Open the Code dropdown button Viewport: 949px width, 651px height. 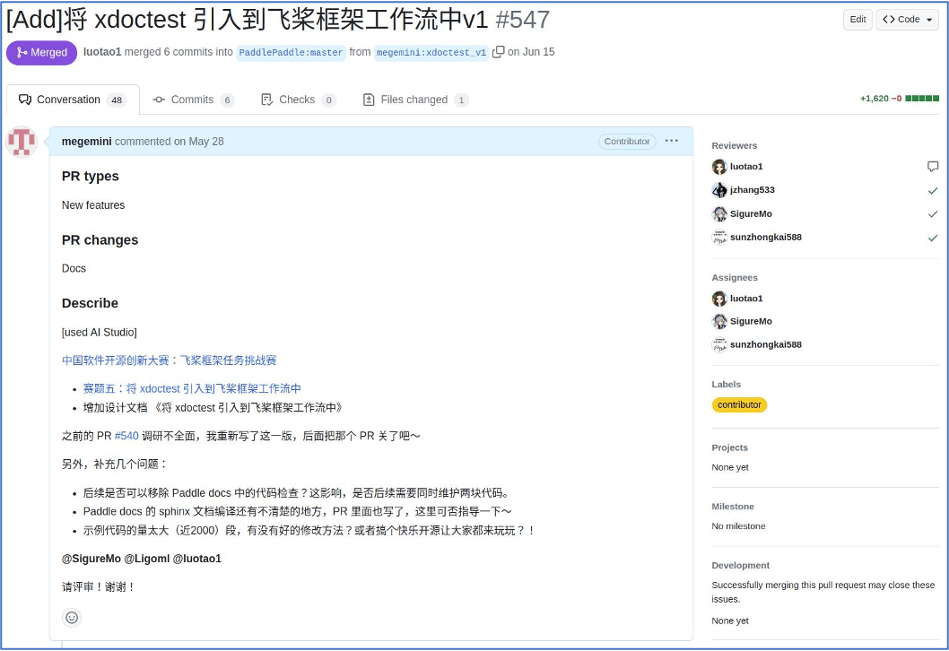(x=907, y=20)
